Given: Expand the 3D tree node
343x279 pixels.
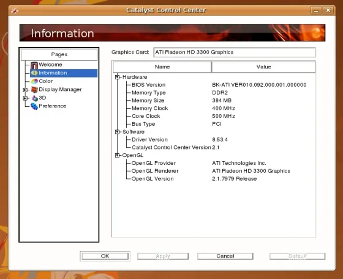Looking at the screenshot, I should click(x=25, y=98).
